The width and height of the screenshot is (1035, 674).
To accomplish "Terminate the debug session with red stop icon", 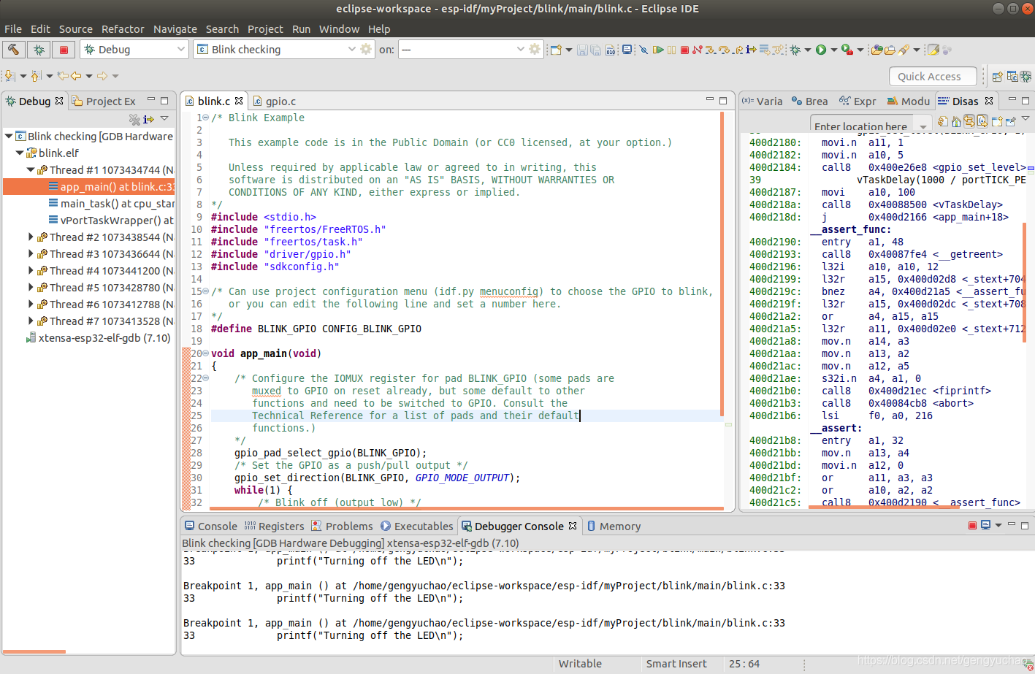I will pos(684,49).
